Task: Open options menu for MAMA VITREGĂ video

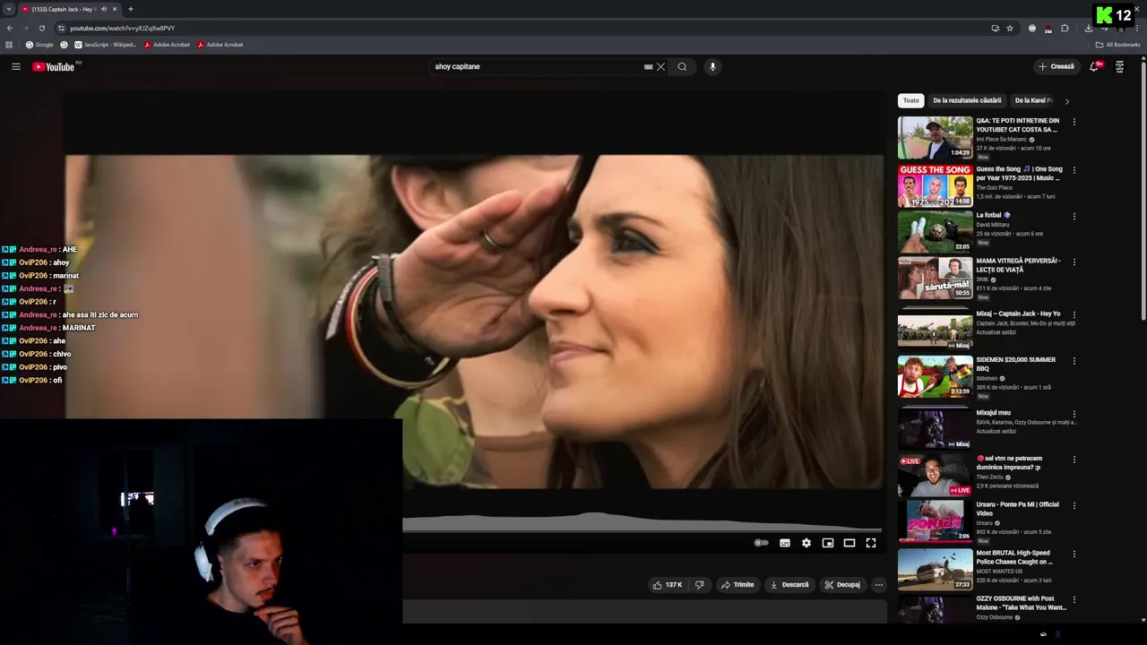Action: pos(1074,262)
